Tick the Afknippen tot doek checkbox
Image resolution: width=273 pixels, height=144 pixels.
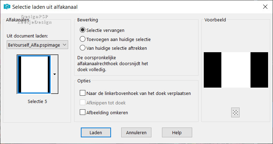tap(83, 103)
